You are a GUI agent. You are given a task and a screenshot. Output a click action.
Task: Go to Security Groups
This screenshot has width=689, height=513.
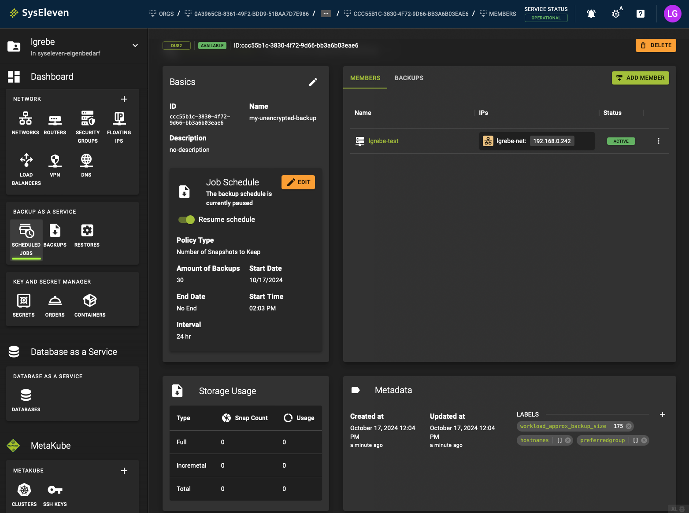click(88, 127)
